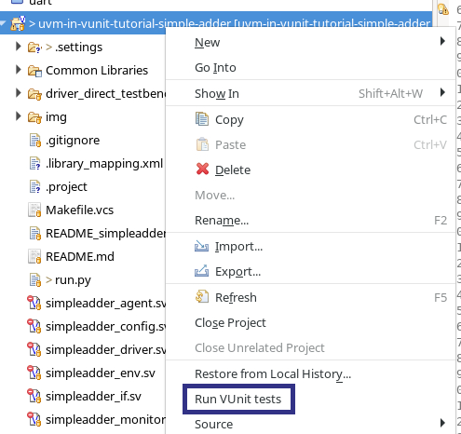
Task: Click the .library_mapping.xml file icon
Action: pos(34,164)
